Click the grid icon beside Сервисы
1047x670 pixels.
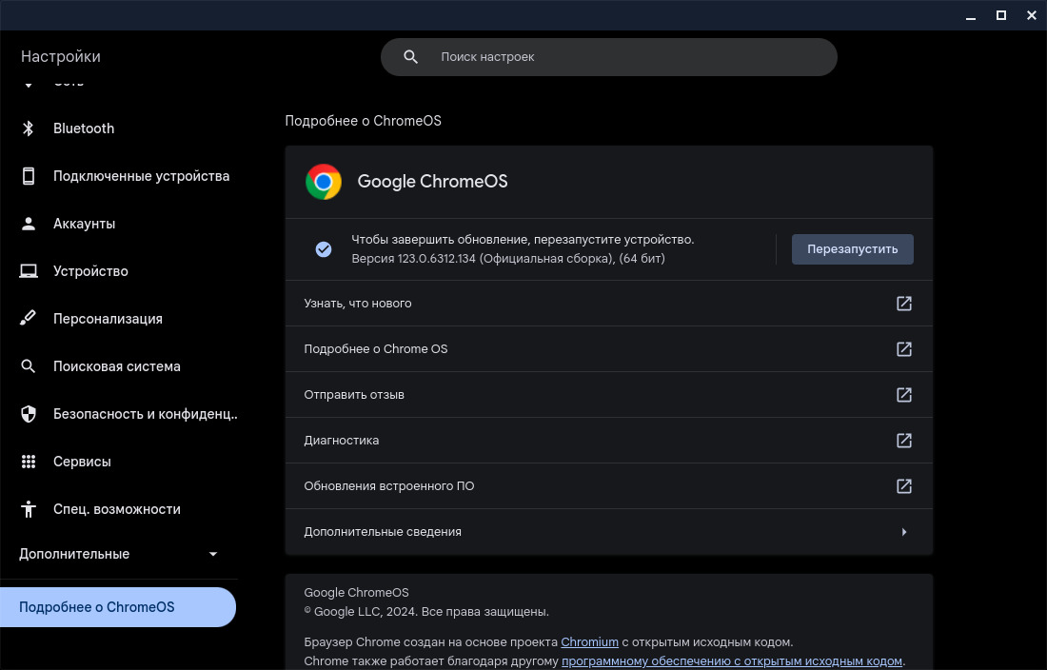coord(29,462)
